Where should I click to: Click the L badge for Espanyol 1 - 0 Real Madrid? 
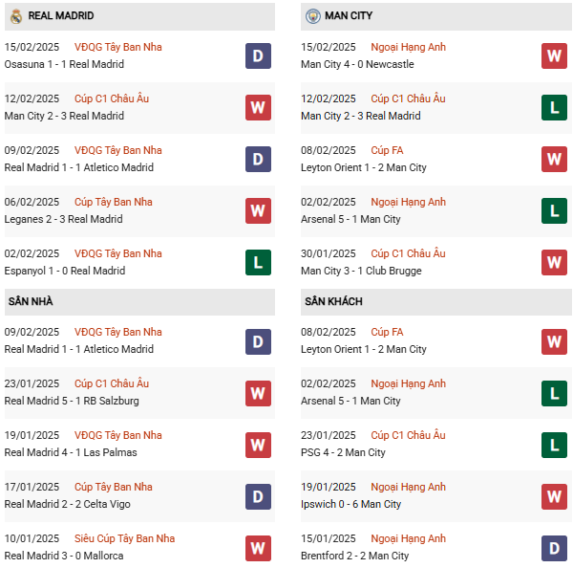tap(258, 263)
